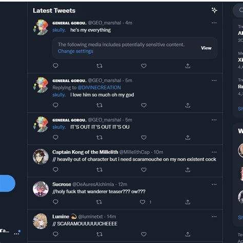Reply to the Lumine tweet
The width and height of the screenshot is (243, 243).
pyautogui.click(x=55, y=234)
